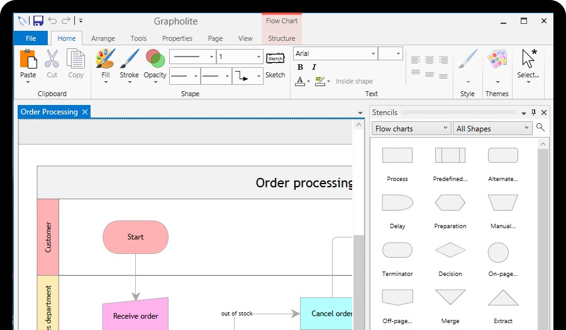Viewport: 566px width, 330px height.
Task: Open the line begin cap dropdown
Action: point(184,76)
